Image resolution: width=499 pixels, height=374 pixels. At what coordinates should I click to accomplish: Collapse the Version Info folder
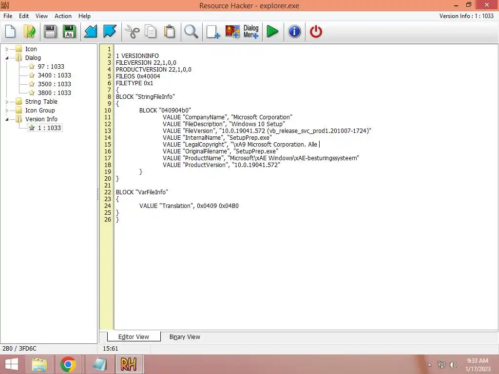[7, 119]
